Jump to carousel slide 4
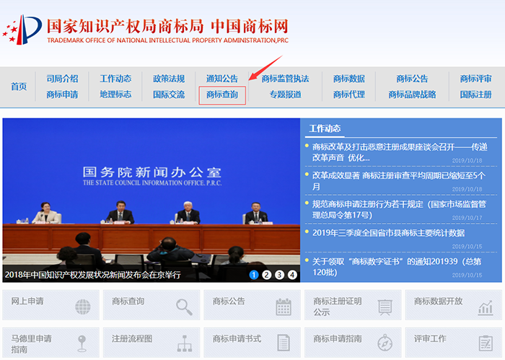The width and height of the screenshot is (505, 360). [x=292, y=274]
